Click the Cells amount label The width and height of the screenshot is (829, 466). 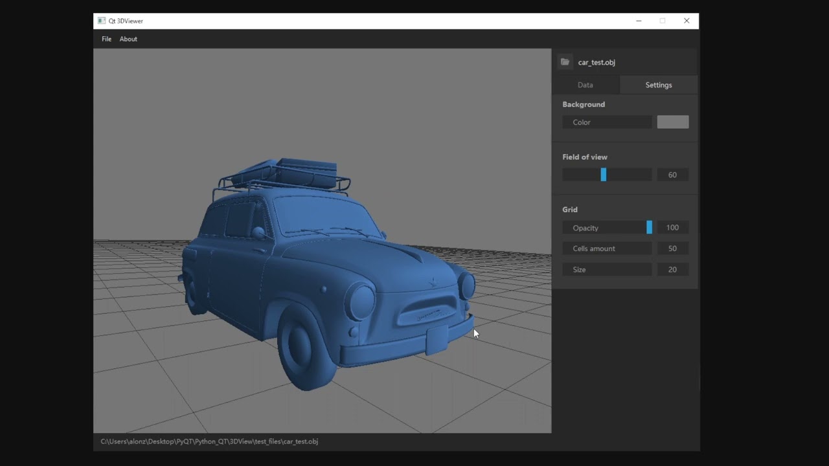(594, 249)
